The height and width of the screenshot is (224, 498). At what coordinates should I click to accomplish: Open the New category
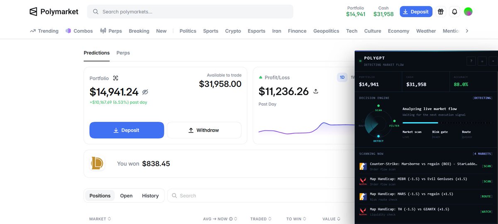point(161,31)
